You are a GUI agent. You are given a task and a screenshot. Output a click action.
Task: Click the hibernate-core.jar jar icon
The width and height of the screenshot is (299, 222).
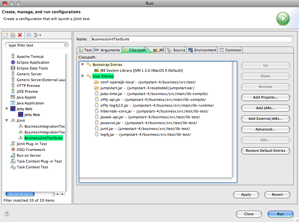pos(97,111)
